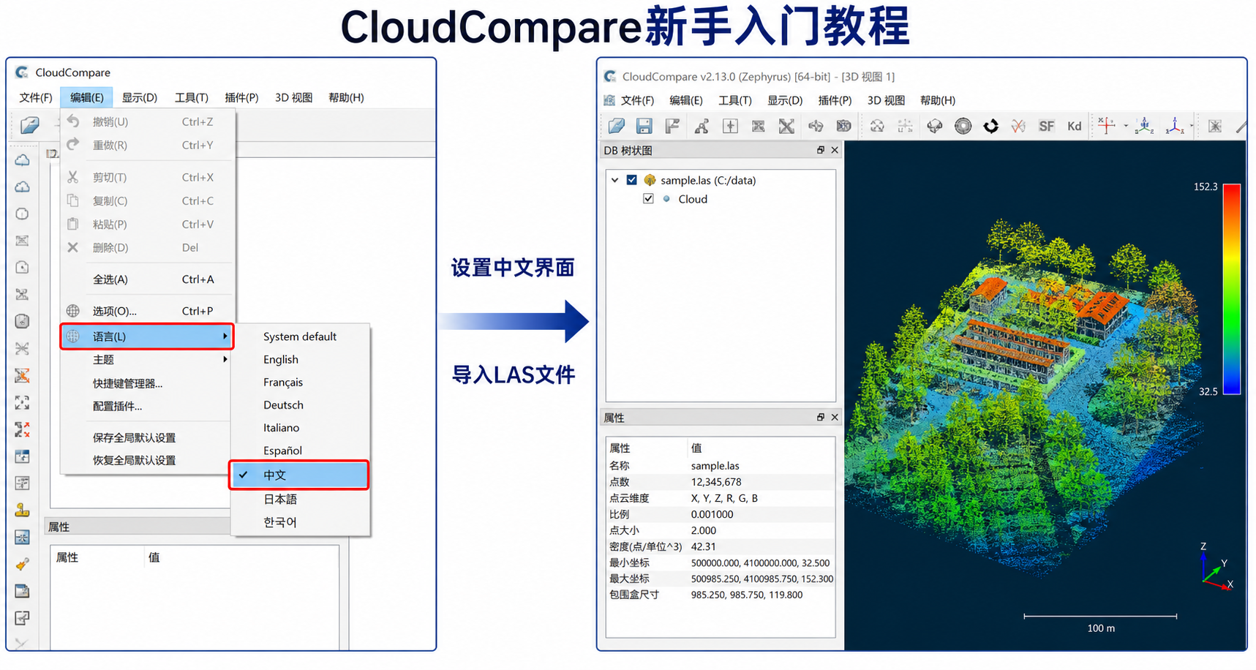Click 保存全局默认设置 menu entry
1256x670 pixels.
pos(134,437)
